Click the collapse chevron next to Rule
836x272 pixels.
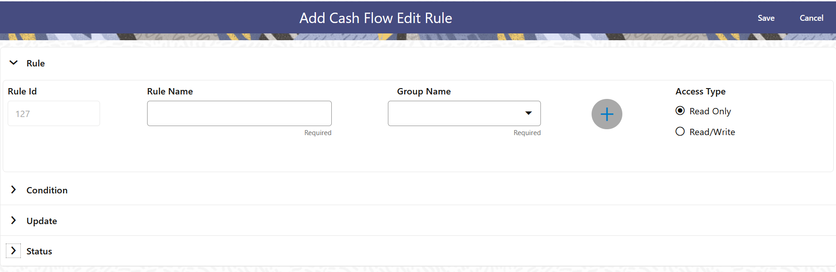tap(13, 63)
